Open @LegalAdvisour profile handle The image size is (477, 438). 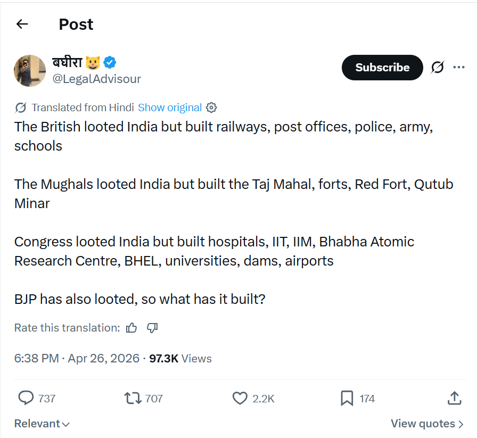point(96,79)
